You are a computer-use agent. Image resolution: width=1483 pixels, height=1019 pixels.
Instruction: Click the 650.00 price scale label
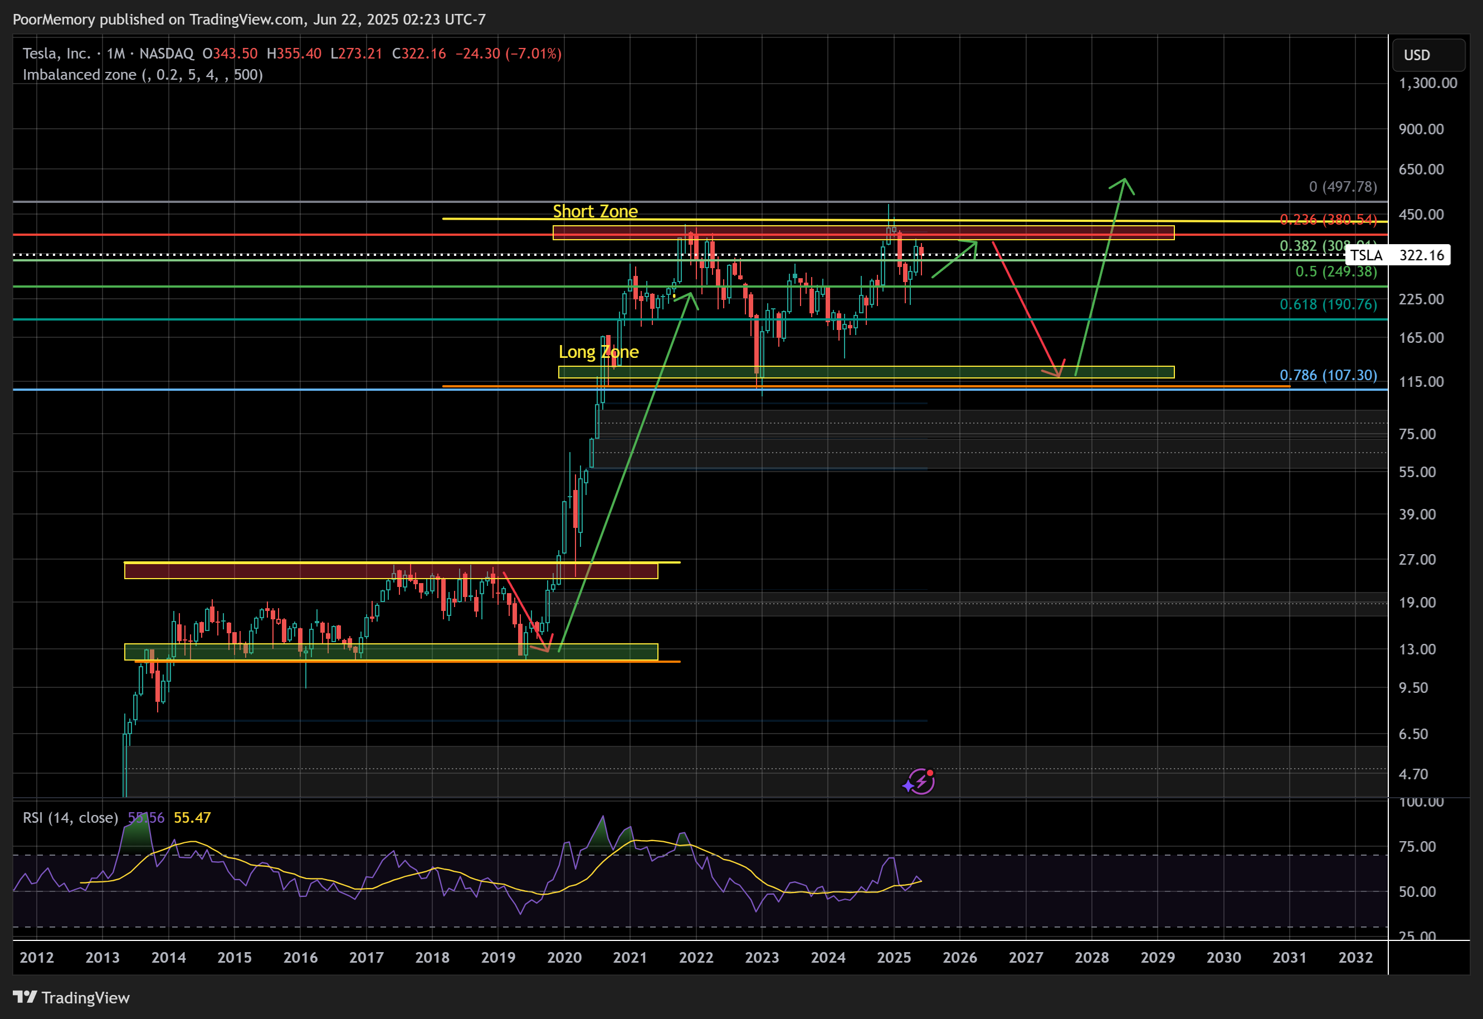1421,169
